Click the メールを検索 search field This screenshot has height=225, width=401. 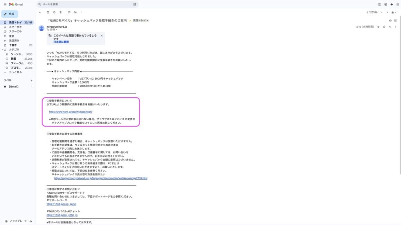tap(86, 4)
